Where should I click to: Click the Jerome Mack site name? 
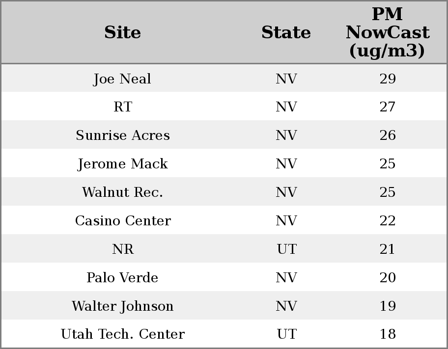click(x=122, y=164)
